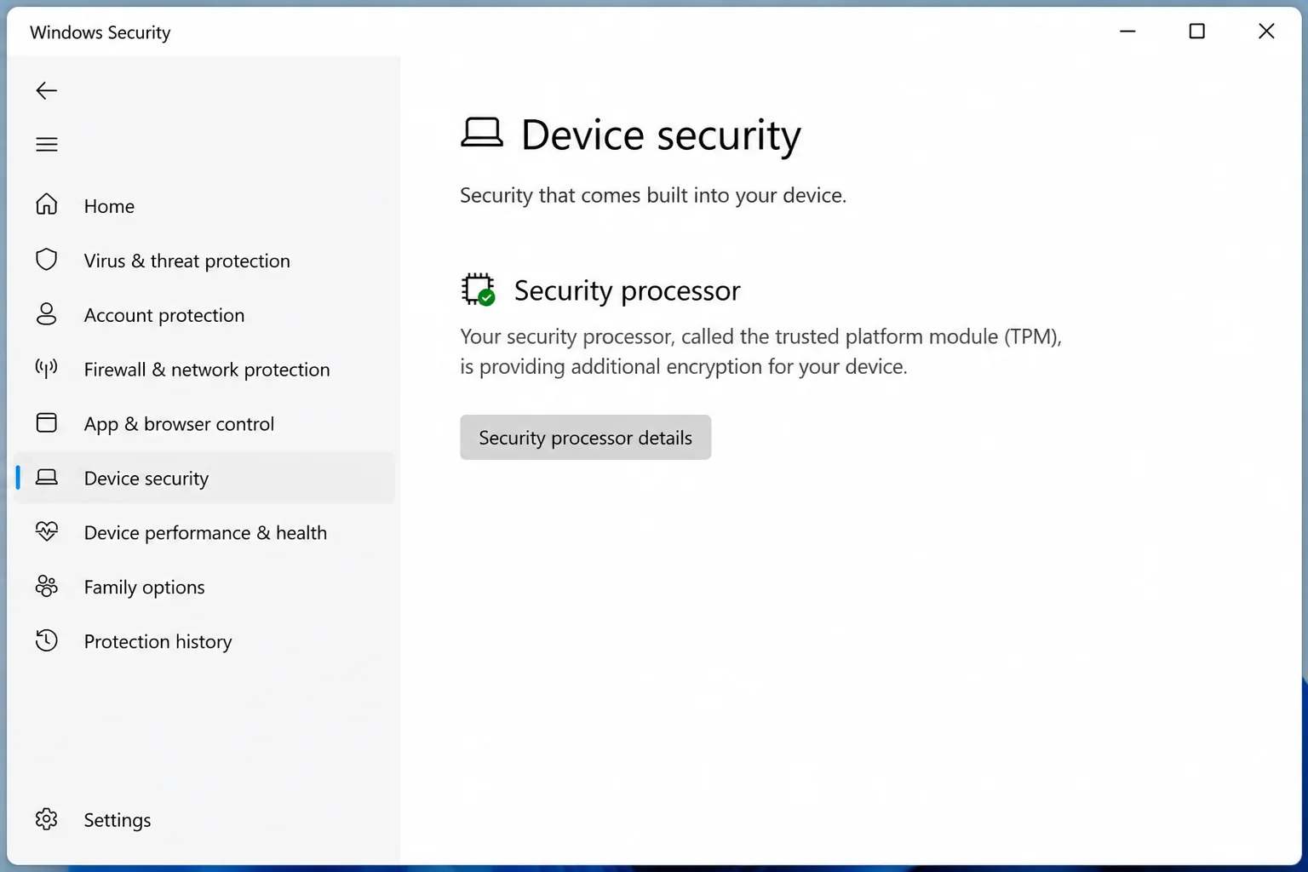Viewport: 1308px width, 872px height.
Task: Select Device security label in sidebar
Action: [x=146, y=479]
